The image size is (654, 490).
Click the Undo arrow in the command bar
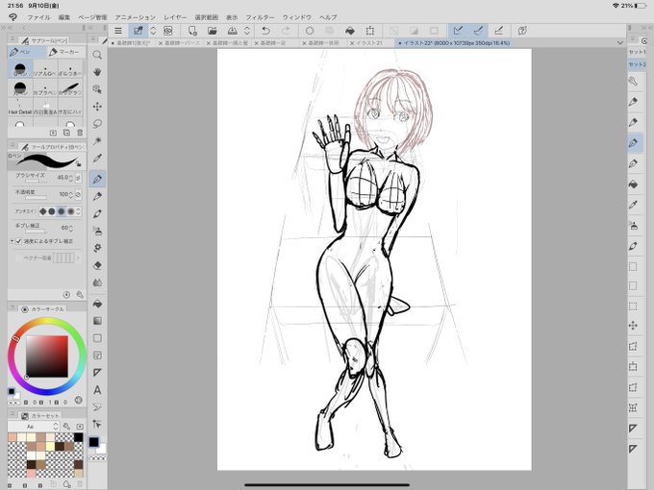[x=265, y=31]
